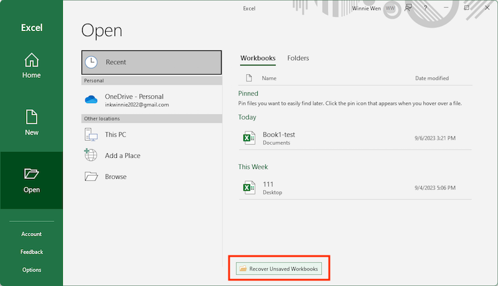The height and width of the screenshot is (286, 498).
Task: Open the Feedback page
Action: pyautogui.click(x=32, y=252)
